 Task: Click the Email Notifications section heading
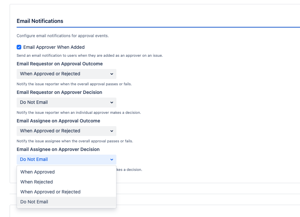[40, 21]
